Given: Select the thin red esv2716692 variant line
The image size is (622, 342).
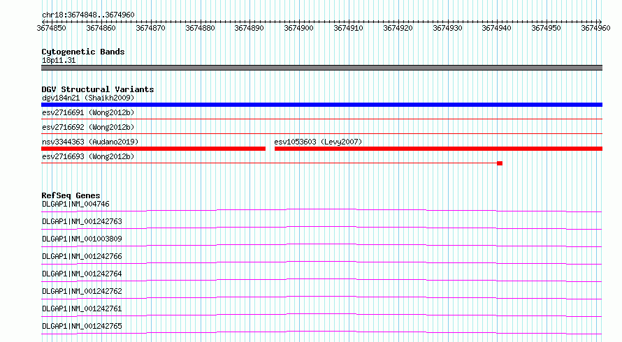Looking at the screenshot, I should 321,133.
